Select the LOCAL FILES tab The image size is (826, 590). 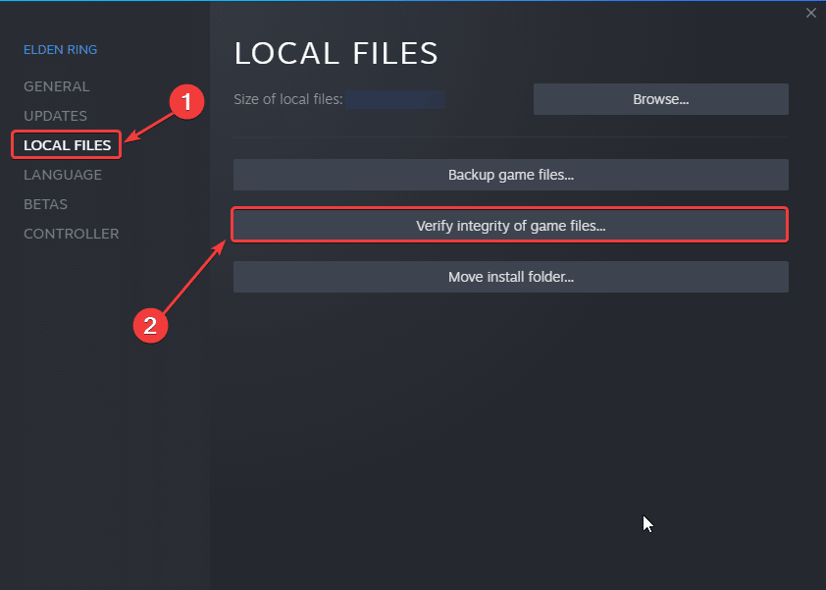pyautogui.click(x=67, y=145)
